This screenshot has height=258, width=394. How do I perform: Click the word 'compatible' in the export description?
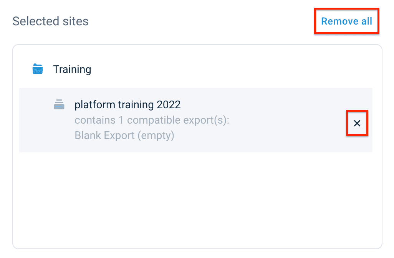coord(152,120)
